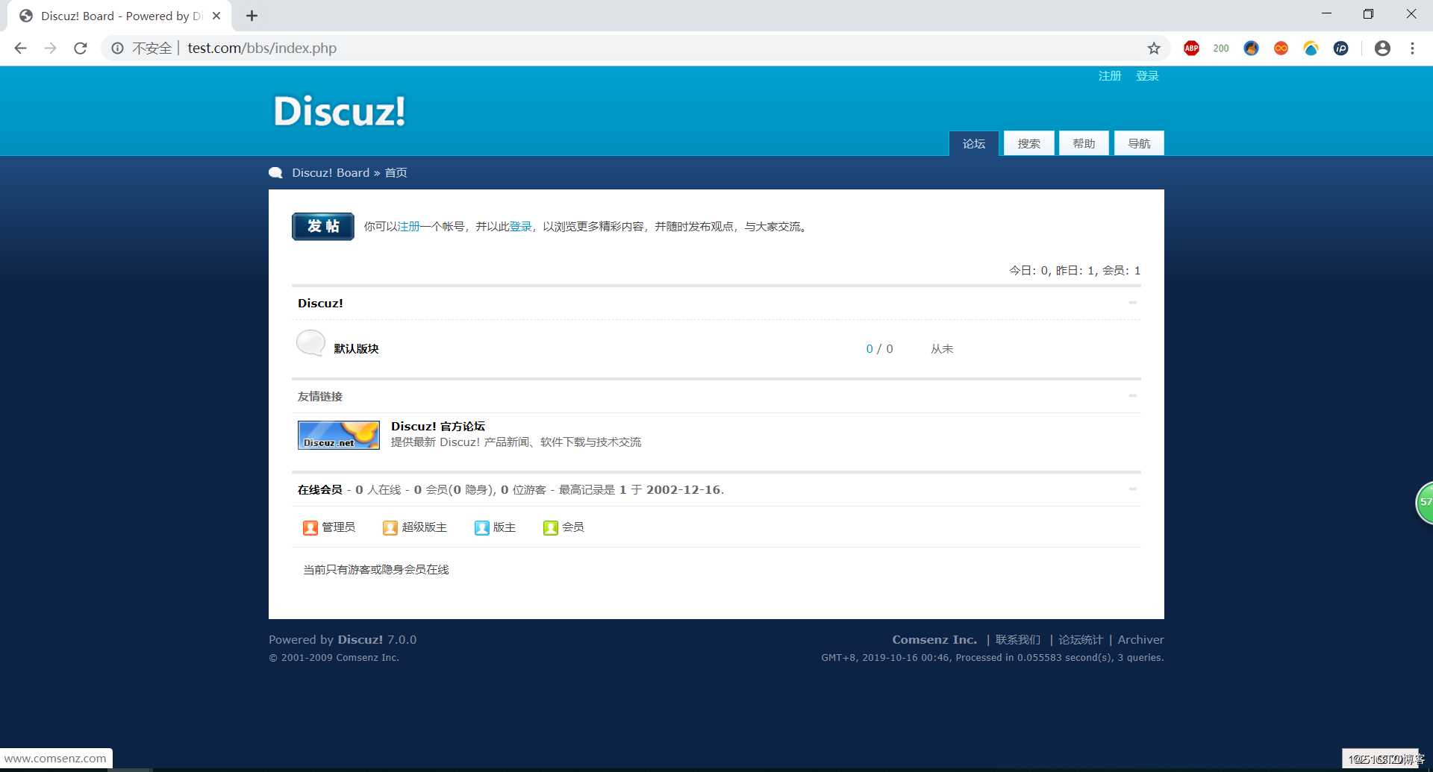Click the 200 status extension icon

(1221, 48)
